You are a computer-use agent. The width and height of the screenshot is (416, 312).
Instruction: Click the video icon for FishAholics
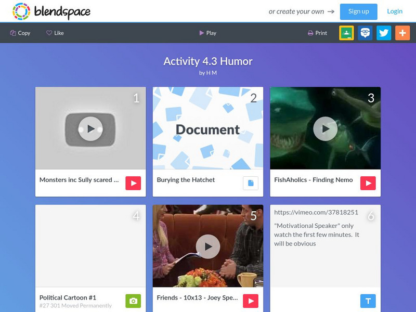(368, 183)
